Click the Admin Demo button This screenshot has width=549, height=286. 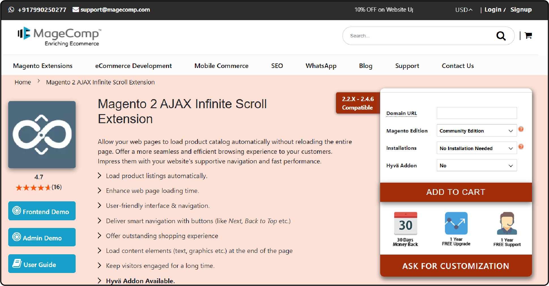point(42,237)
